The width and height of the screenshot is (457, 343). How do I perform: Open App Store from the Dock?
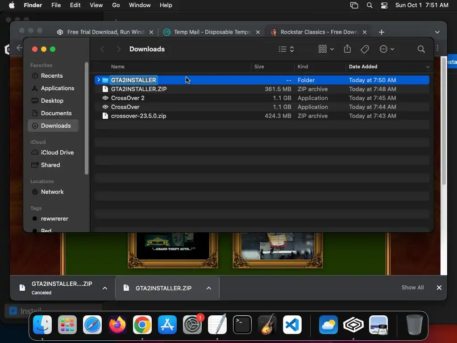[167, 325]
